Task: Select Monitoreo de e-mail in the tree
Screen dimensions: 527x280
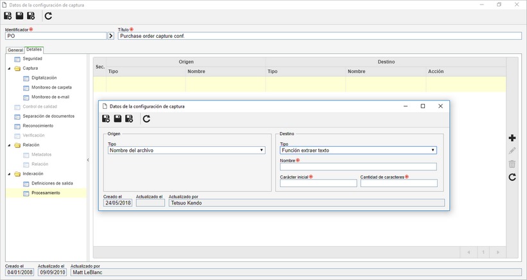Action: [50, 97]
